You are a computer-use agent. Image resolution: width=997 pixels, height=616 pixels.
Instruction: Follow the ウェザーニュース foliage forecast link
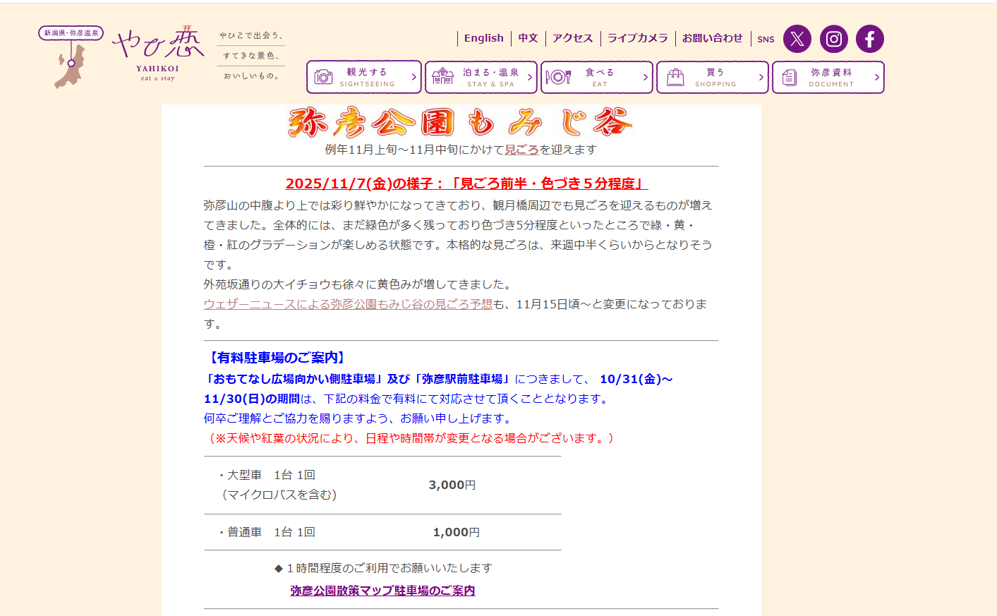(x=348, y=304)
